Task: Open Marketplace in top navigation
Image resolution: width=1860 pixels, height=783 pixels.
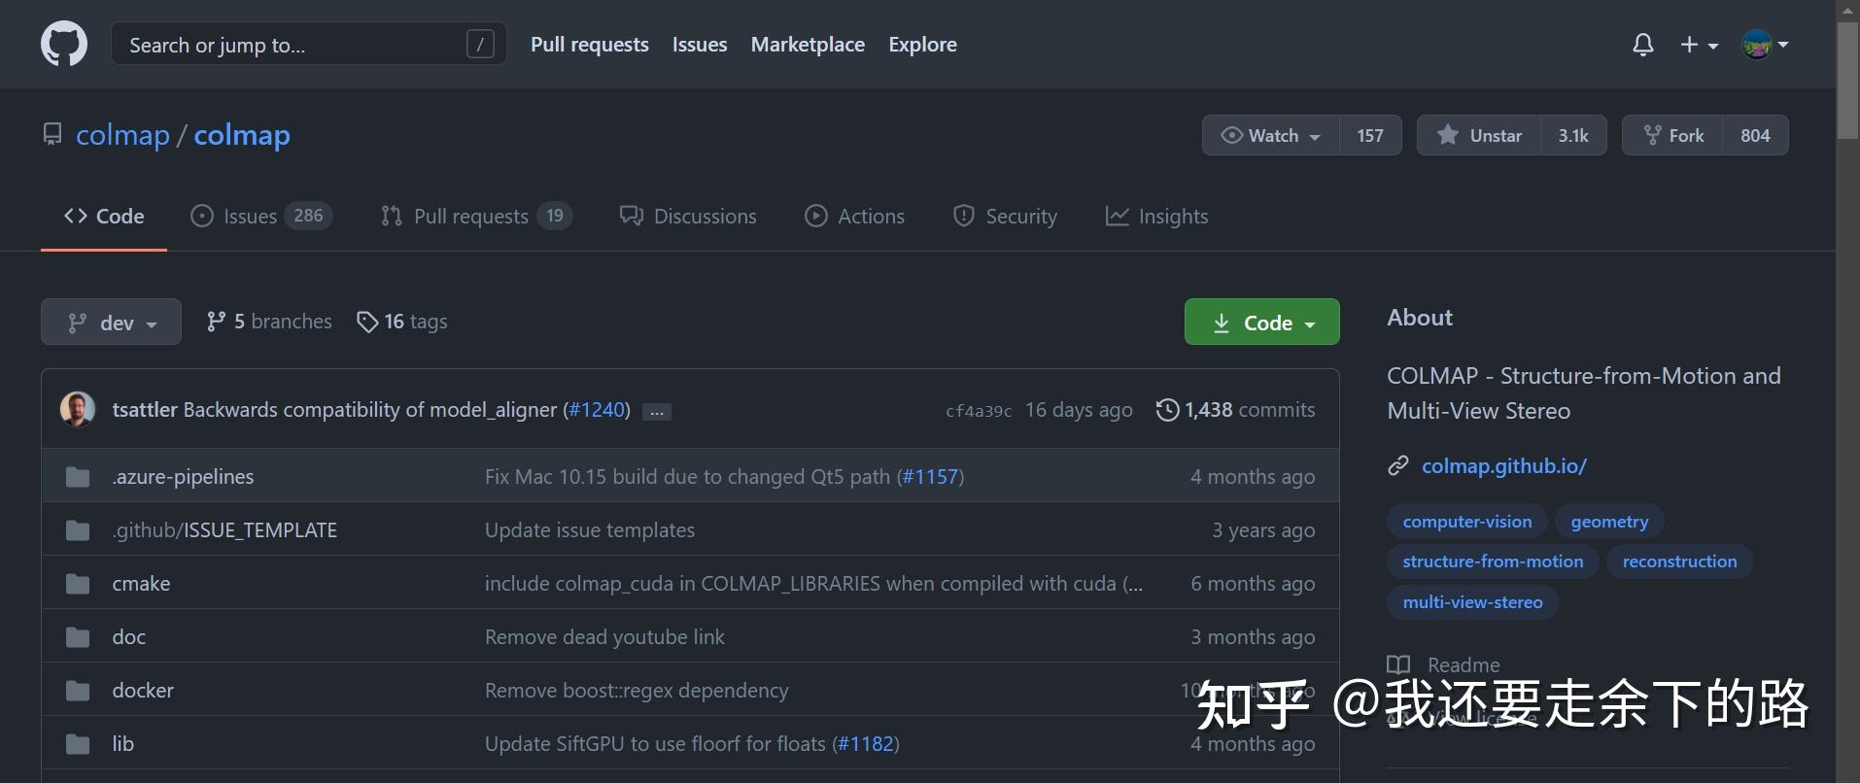Action: pyautogui.click(x=808, y=45)
